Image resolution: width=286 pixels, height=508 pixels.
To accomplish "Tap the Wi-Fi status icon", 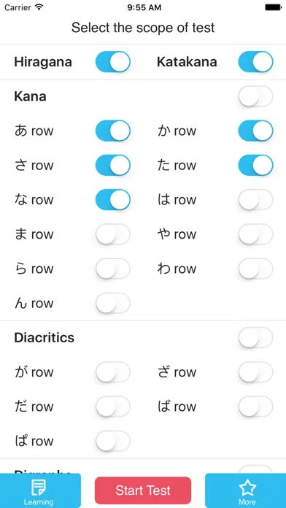I will coord(39,7).
